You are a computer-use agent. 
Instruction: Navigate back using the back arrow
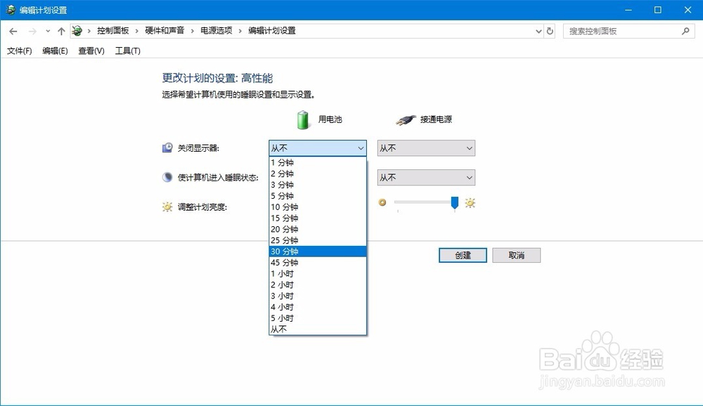[x=13, y=31]
